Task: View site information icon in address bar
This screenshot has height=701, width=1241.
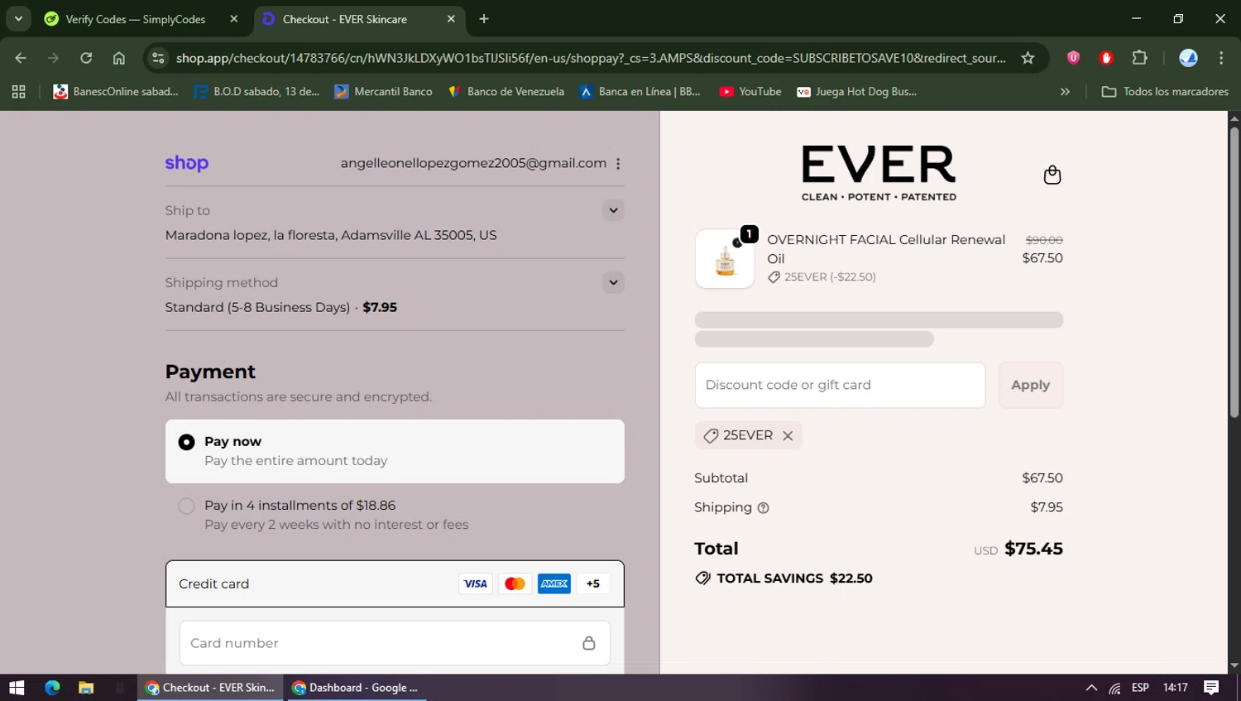Action: (159, 58)
